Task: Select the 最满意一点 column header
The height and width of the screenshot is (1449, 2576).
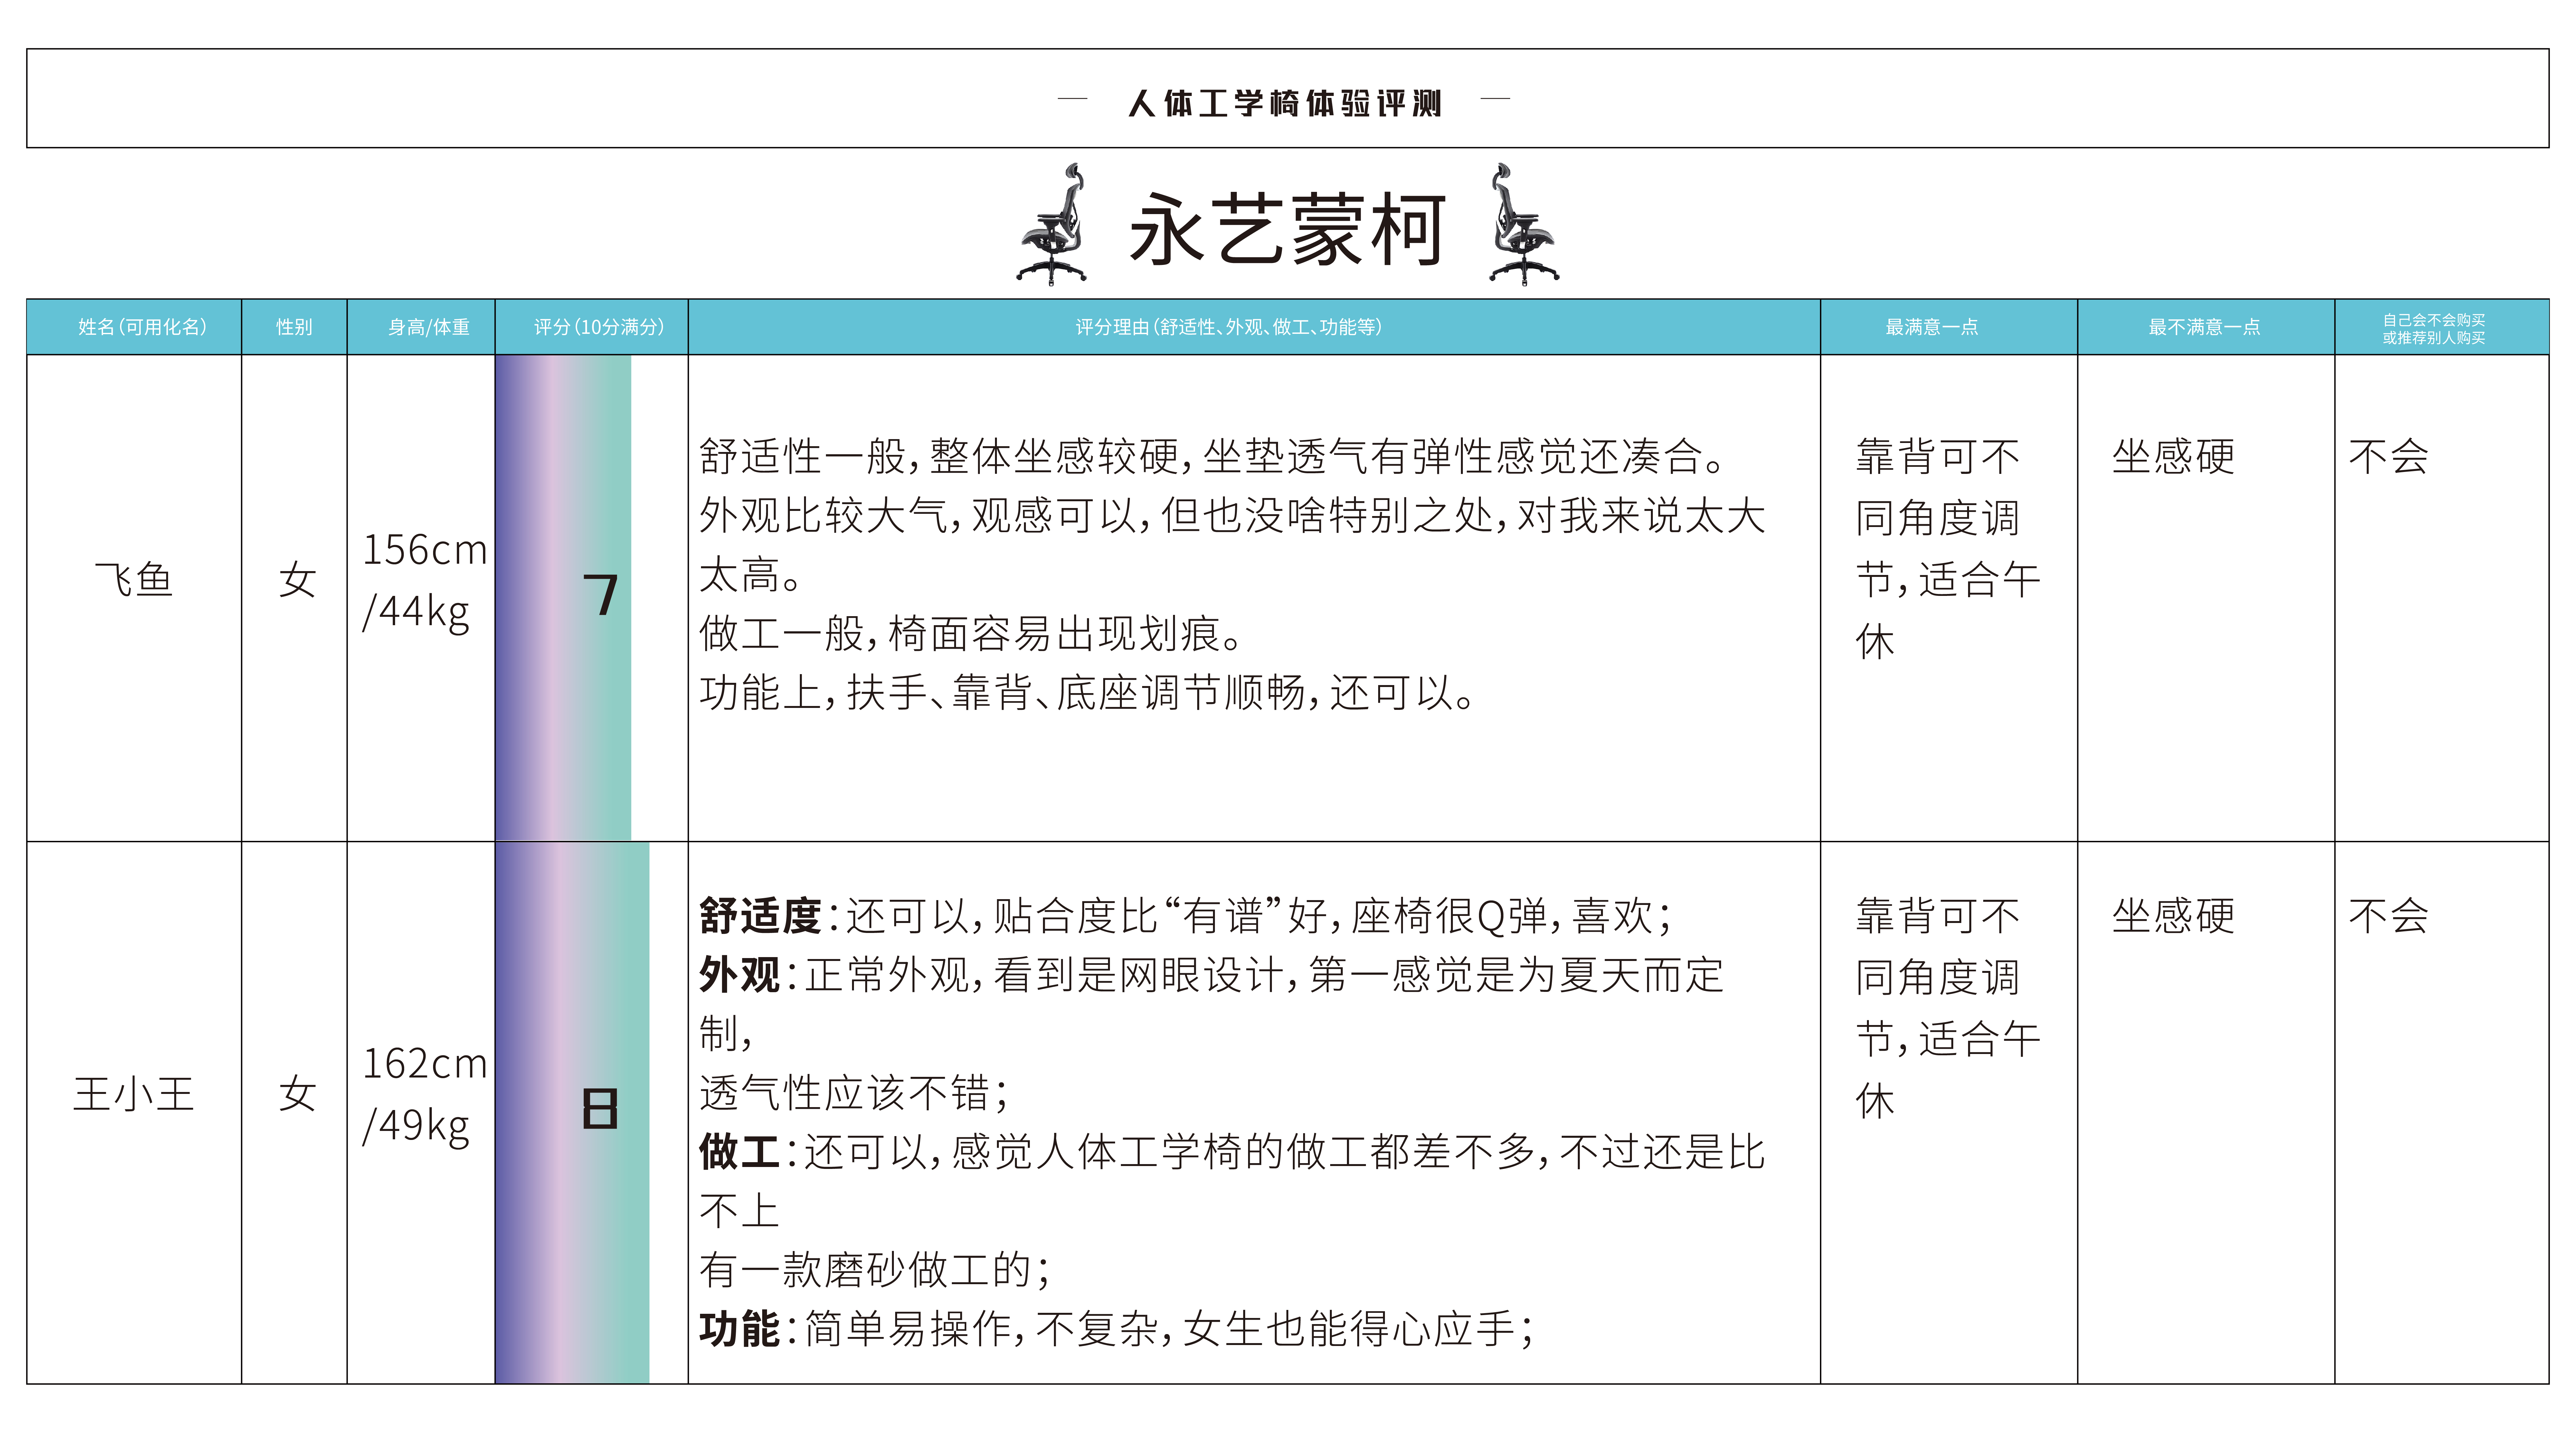Action: tap(1949, 327)
